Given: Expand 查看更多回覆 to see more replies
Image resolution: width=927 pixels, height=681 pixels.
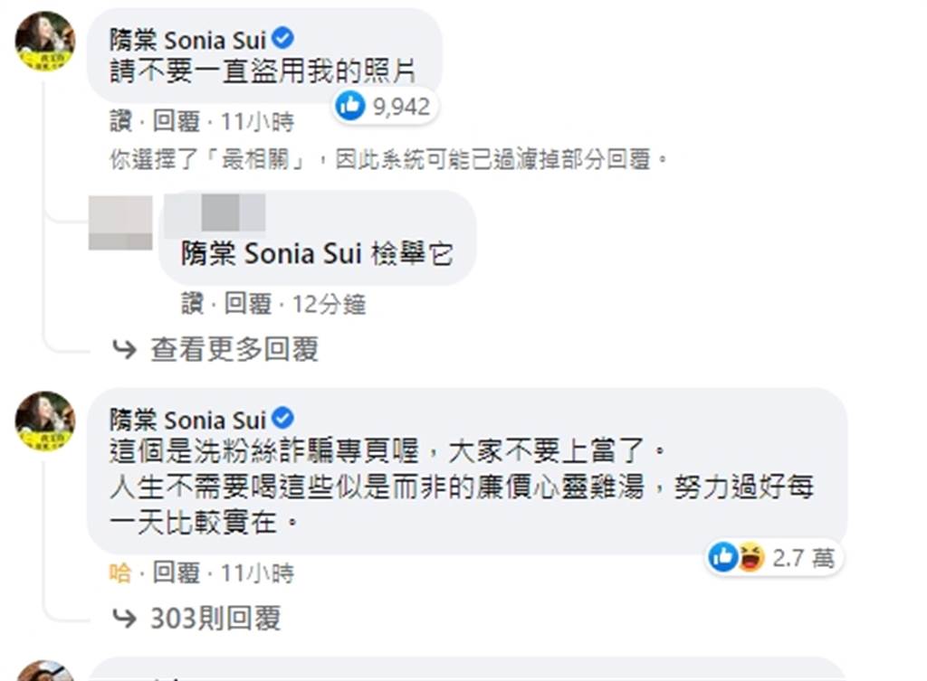Looking at the screenshot, I should [x=234, y=349].
